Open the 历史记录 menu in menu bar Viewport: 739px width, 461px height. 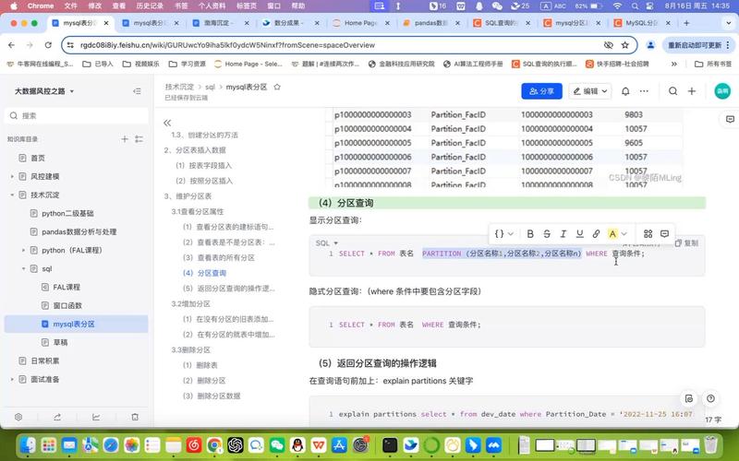[150, 6]
